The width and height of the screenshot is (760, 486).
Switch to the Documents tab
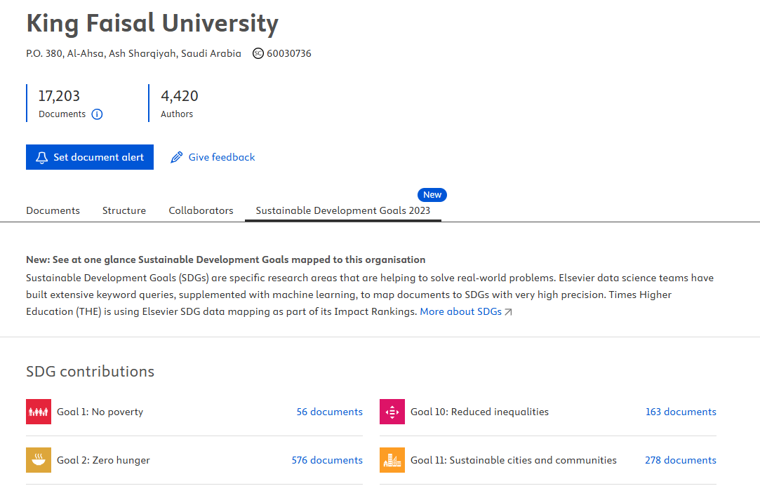[x=53, y=210]
